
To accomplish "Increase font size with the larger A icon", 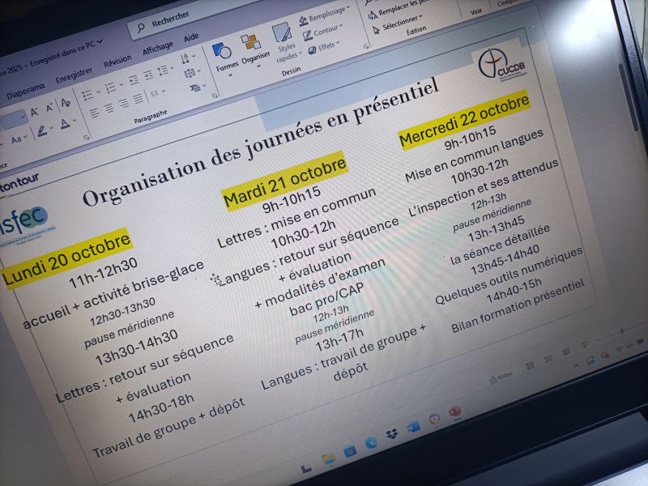I will 35,112.
